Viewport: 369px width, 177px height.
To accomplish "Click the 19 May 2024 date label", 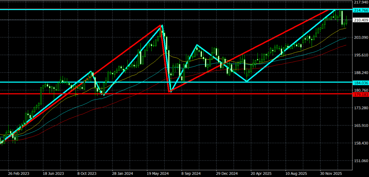I will point(157,173).
